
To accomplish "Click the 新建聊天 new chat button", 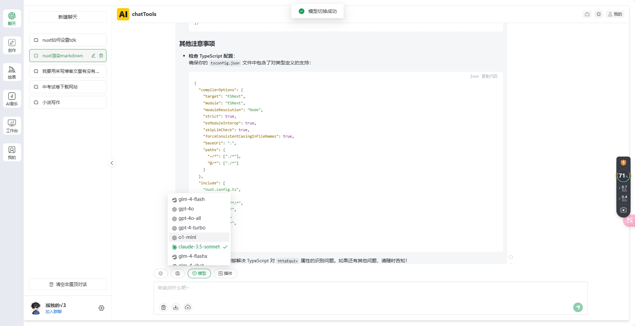I will click(68, 17).
